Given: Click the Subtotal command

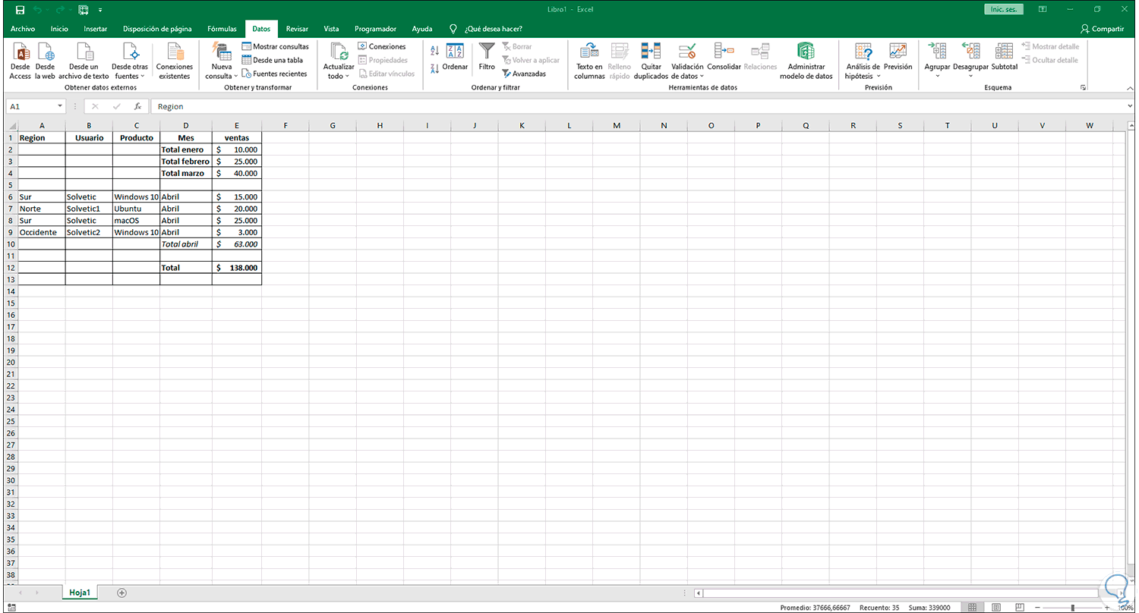Looking at the screenshot, I should pos(1004,57).
